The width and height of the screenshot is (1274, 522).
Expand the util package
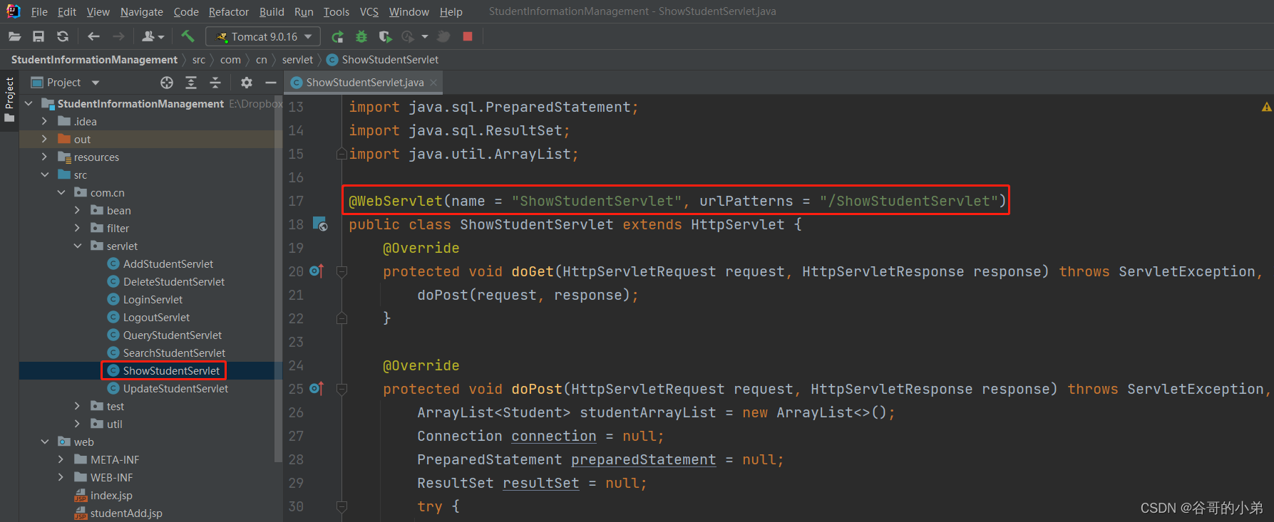coord(78,424)
